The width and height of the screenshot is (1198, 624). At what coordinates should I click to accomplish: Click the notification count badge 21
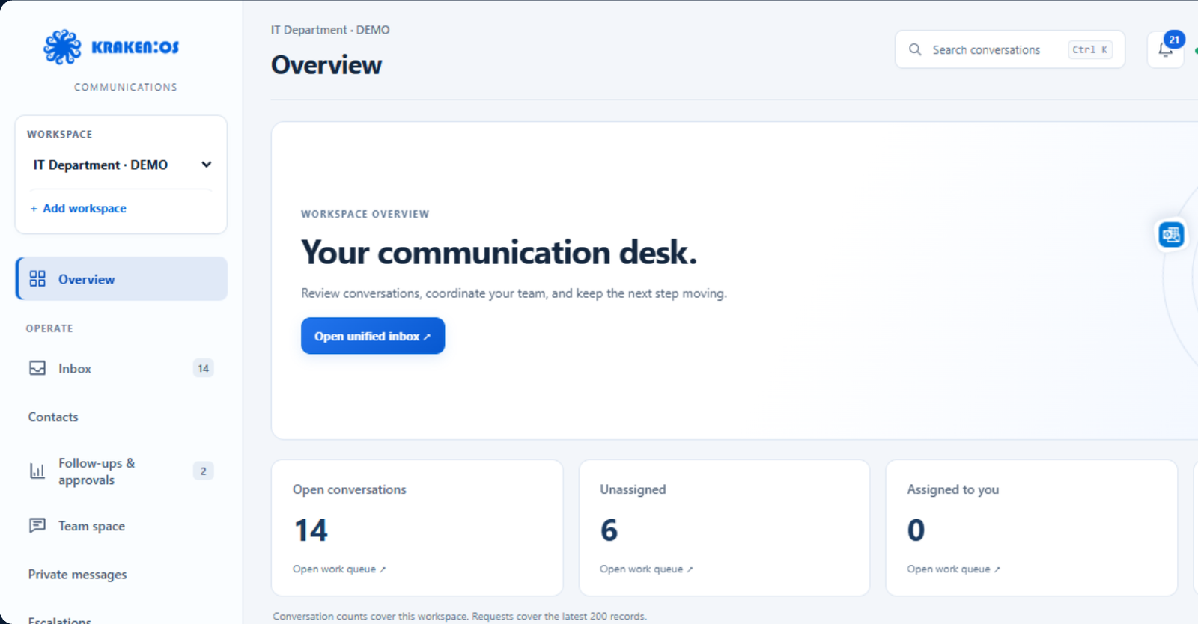coord(1174,40)
